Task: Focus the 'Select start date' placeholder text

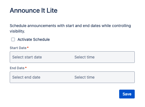Action: tap(27, 57)
